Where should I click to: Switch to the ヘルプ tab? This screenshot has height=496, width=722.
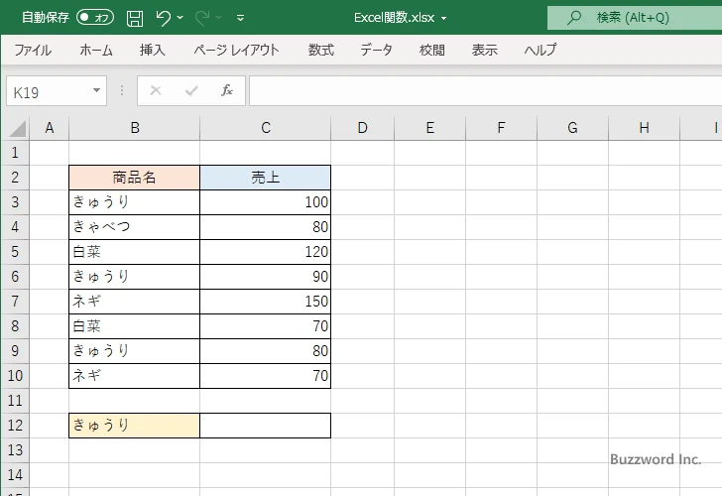pyautogui.click(x=541, y=50)
